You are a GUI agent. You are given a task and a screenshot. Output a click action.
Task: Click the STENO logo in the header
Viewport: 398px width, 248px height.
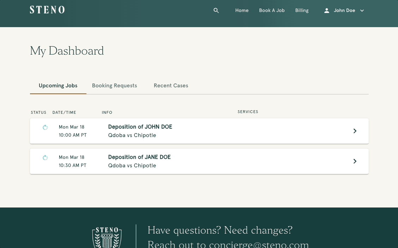click(x=47, y=10)
